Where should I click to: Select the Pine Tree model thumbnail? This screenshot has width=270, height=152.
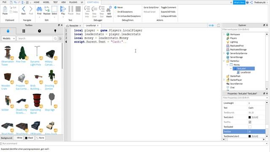(22, 53)
